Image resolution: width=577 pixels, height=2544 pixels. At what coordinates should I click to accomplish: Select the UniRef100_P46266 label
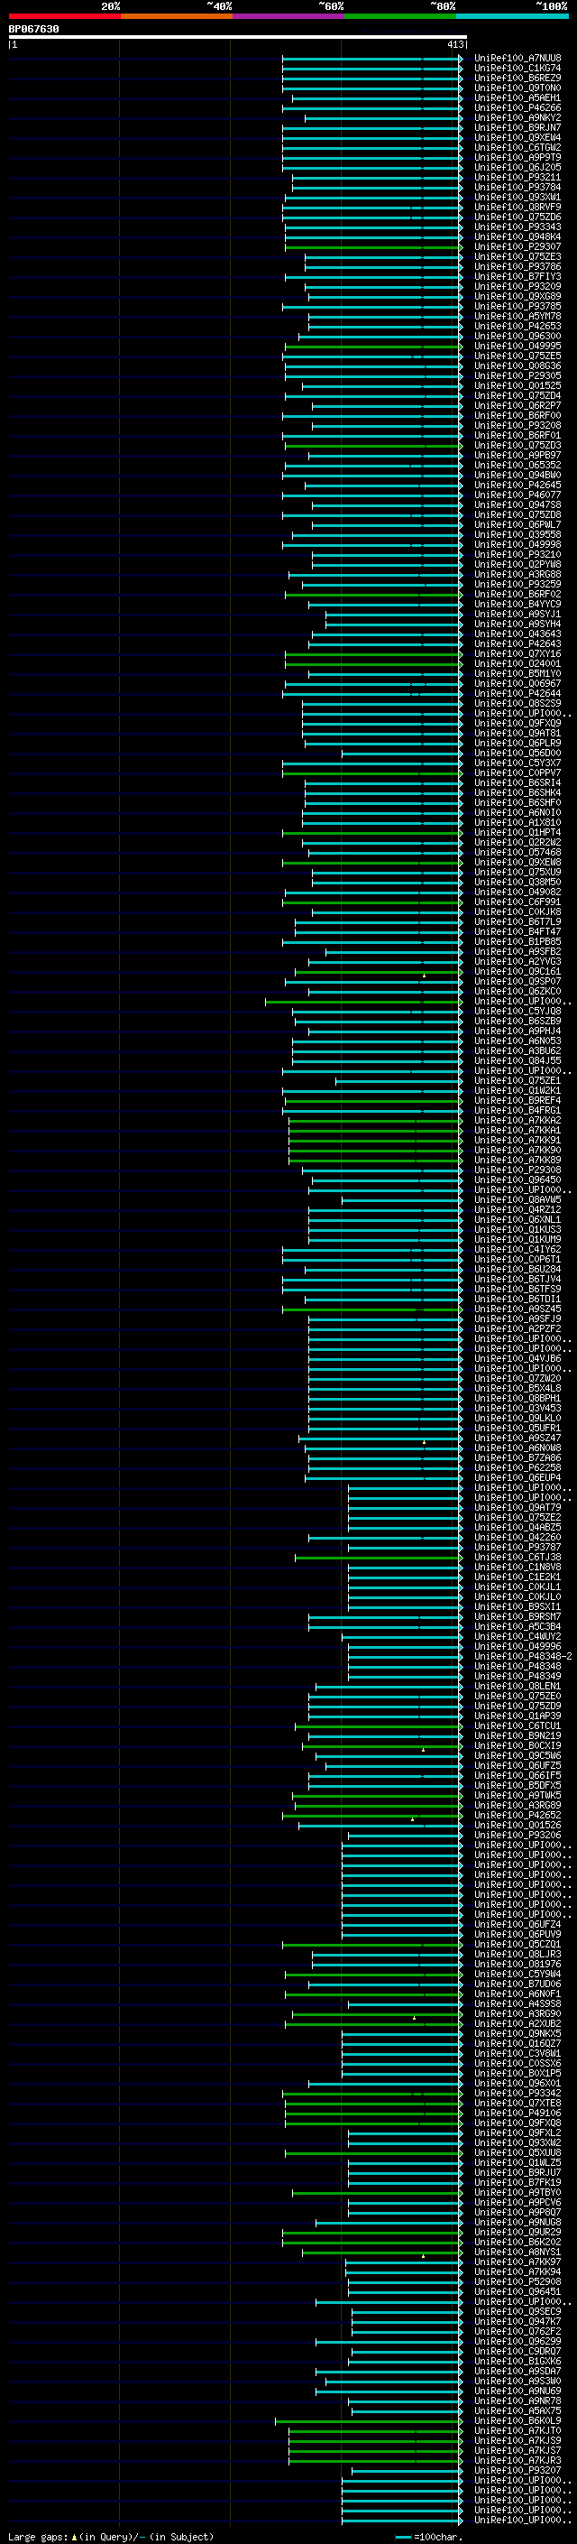517,107
